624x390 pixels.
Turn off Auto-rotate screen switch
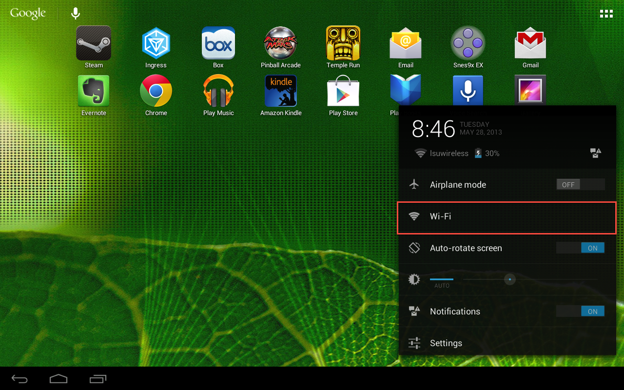click(x=580, y=248)
